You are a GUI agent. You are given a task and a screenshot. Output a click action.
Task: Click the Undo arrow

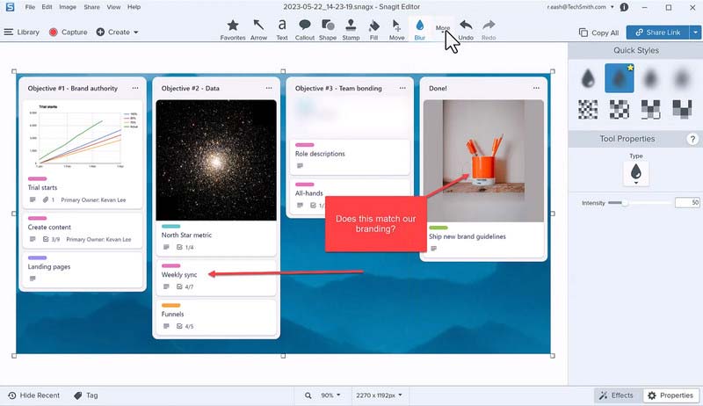[466, 30]
